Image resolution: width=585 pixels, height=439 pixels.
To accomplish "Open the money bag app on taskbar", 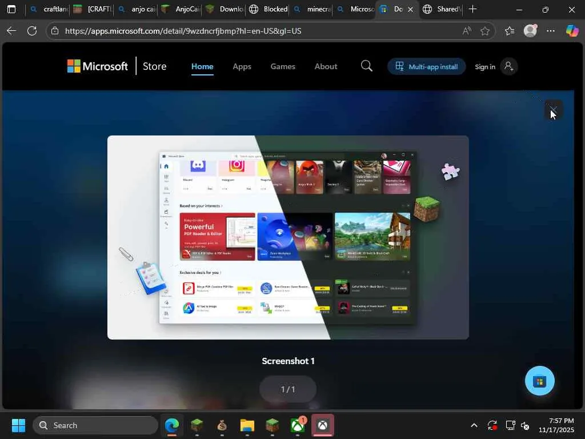I will (222, 425).
